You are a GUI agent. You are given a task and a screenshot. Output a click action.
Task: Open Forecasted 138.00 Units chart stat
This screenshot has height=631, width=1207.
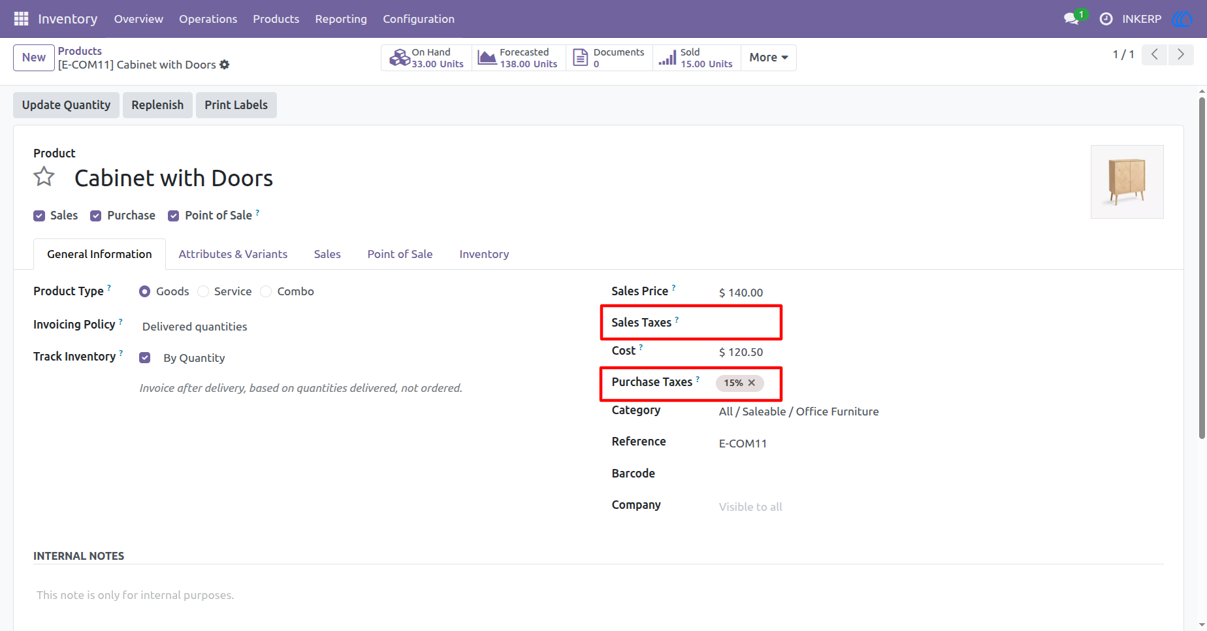pos(519,57)
